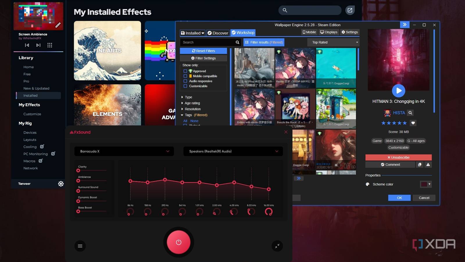Play the HITMAN 3 wallpaper preview
The height and width of the screenshot is (262, 465).
398,91
